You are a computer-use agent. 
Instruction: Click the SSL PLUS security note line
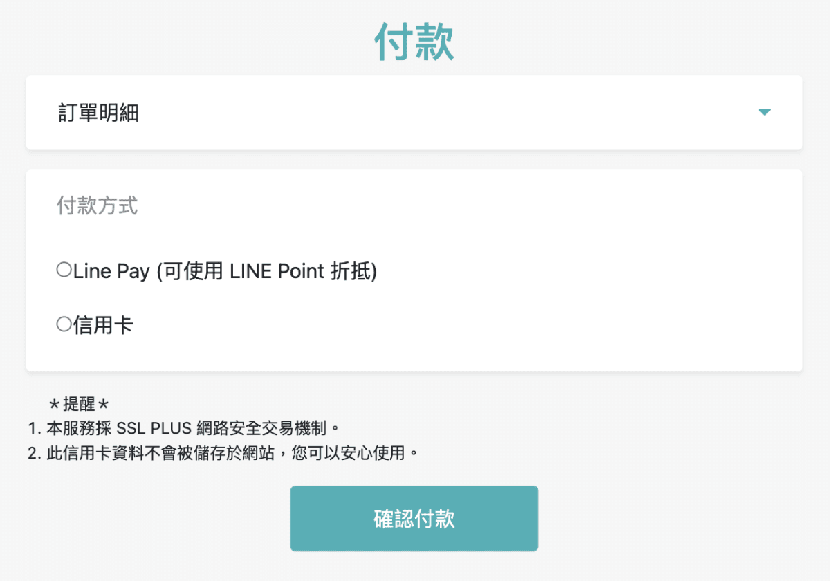(183, 429)
